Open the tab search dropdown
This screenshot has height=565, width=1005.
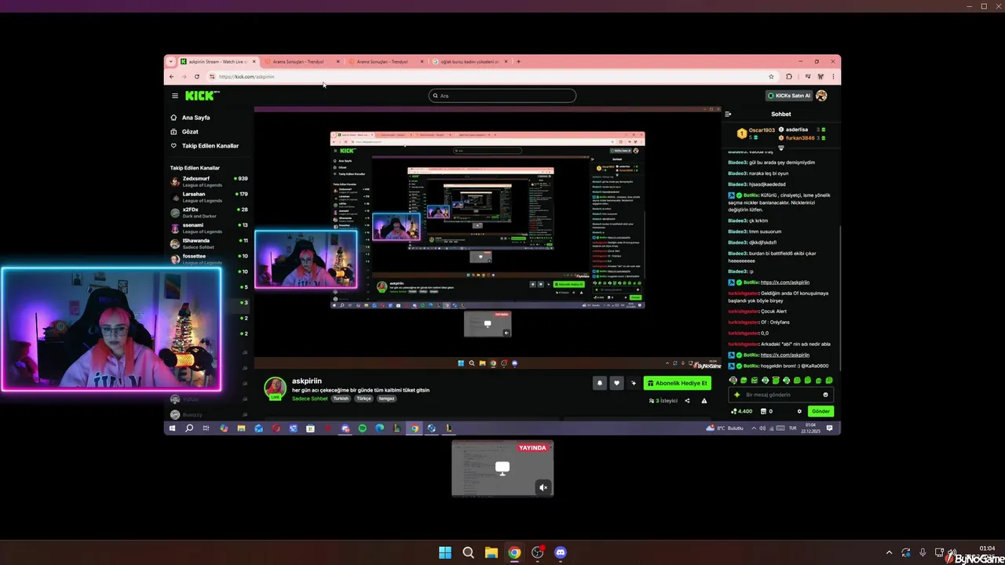click(171, 61)
